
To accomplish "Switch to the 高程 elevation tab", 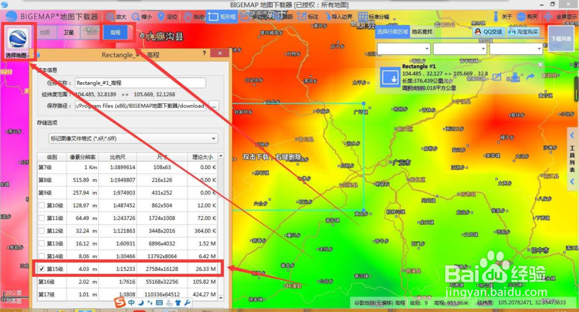I will point(115,32).
